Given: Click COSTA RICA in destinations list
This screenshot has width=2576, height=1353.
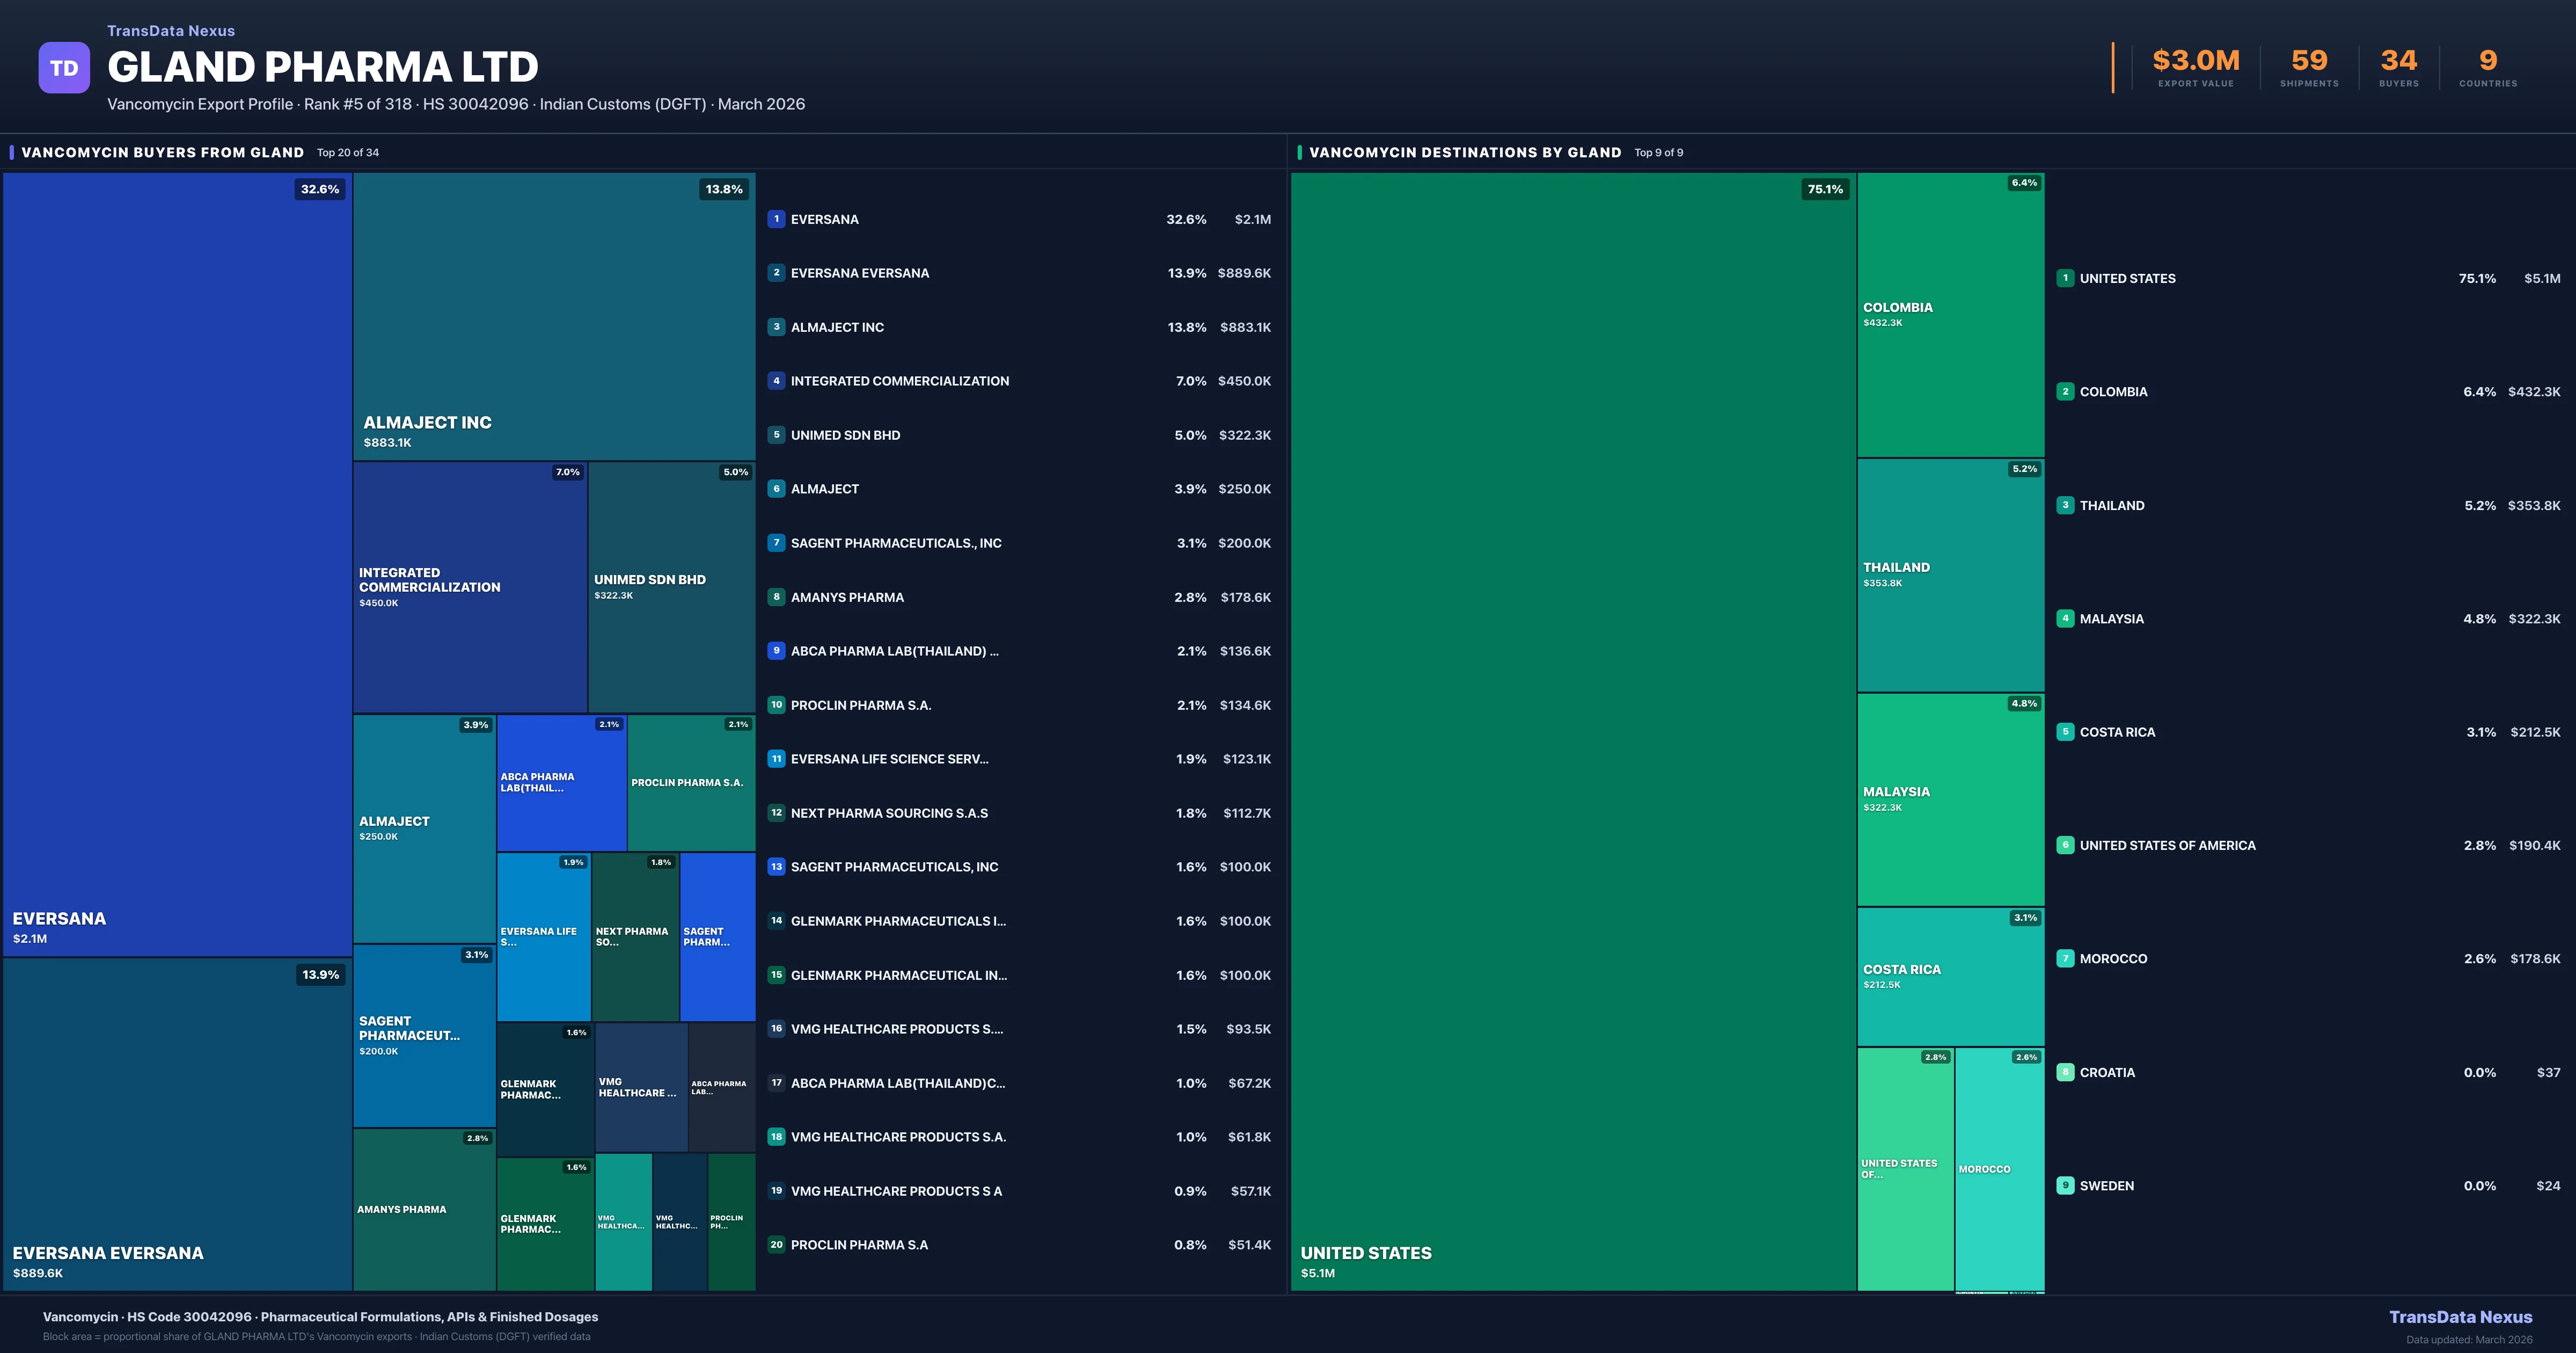Looking at the screenshot, I should click(x=2117, y=732).
